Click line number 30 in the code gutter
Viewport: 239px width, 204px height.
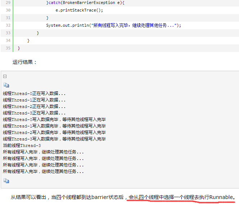[8, 10]
